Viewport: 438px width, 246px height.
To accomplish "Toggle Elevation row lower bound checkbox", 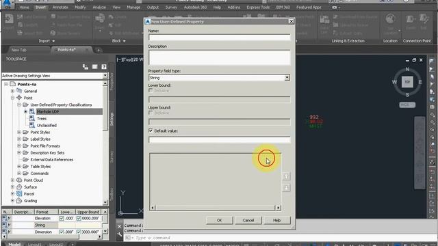I will [62, 219].
